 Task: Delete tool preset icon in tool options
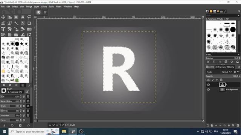pyautogui.click(x=20, y=126)
